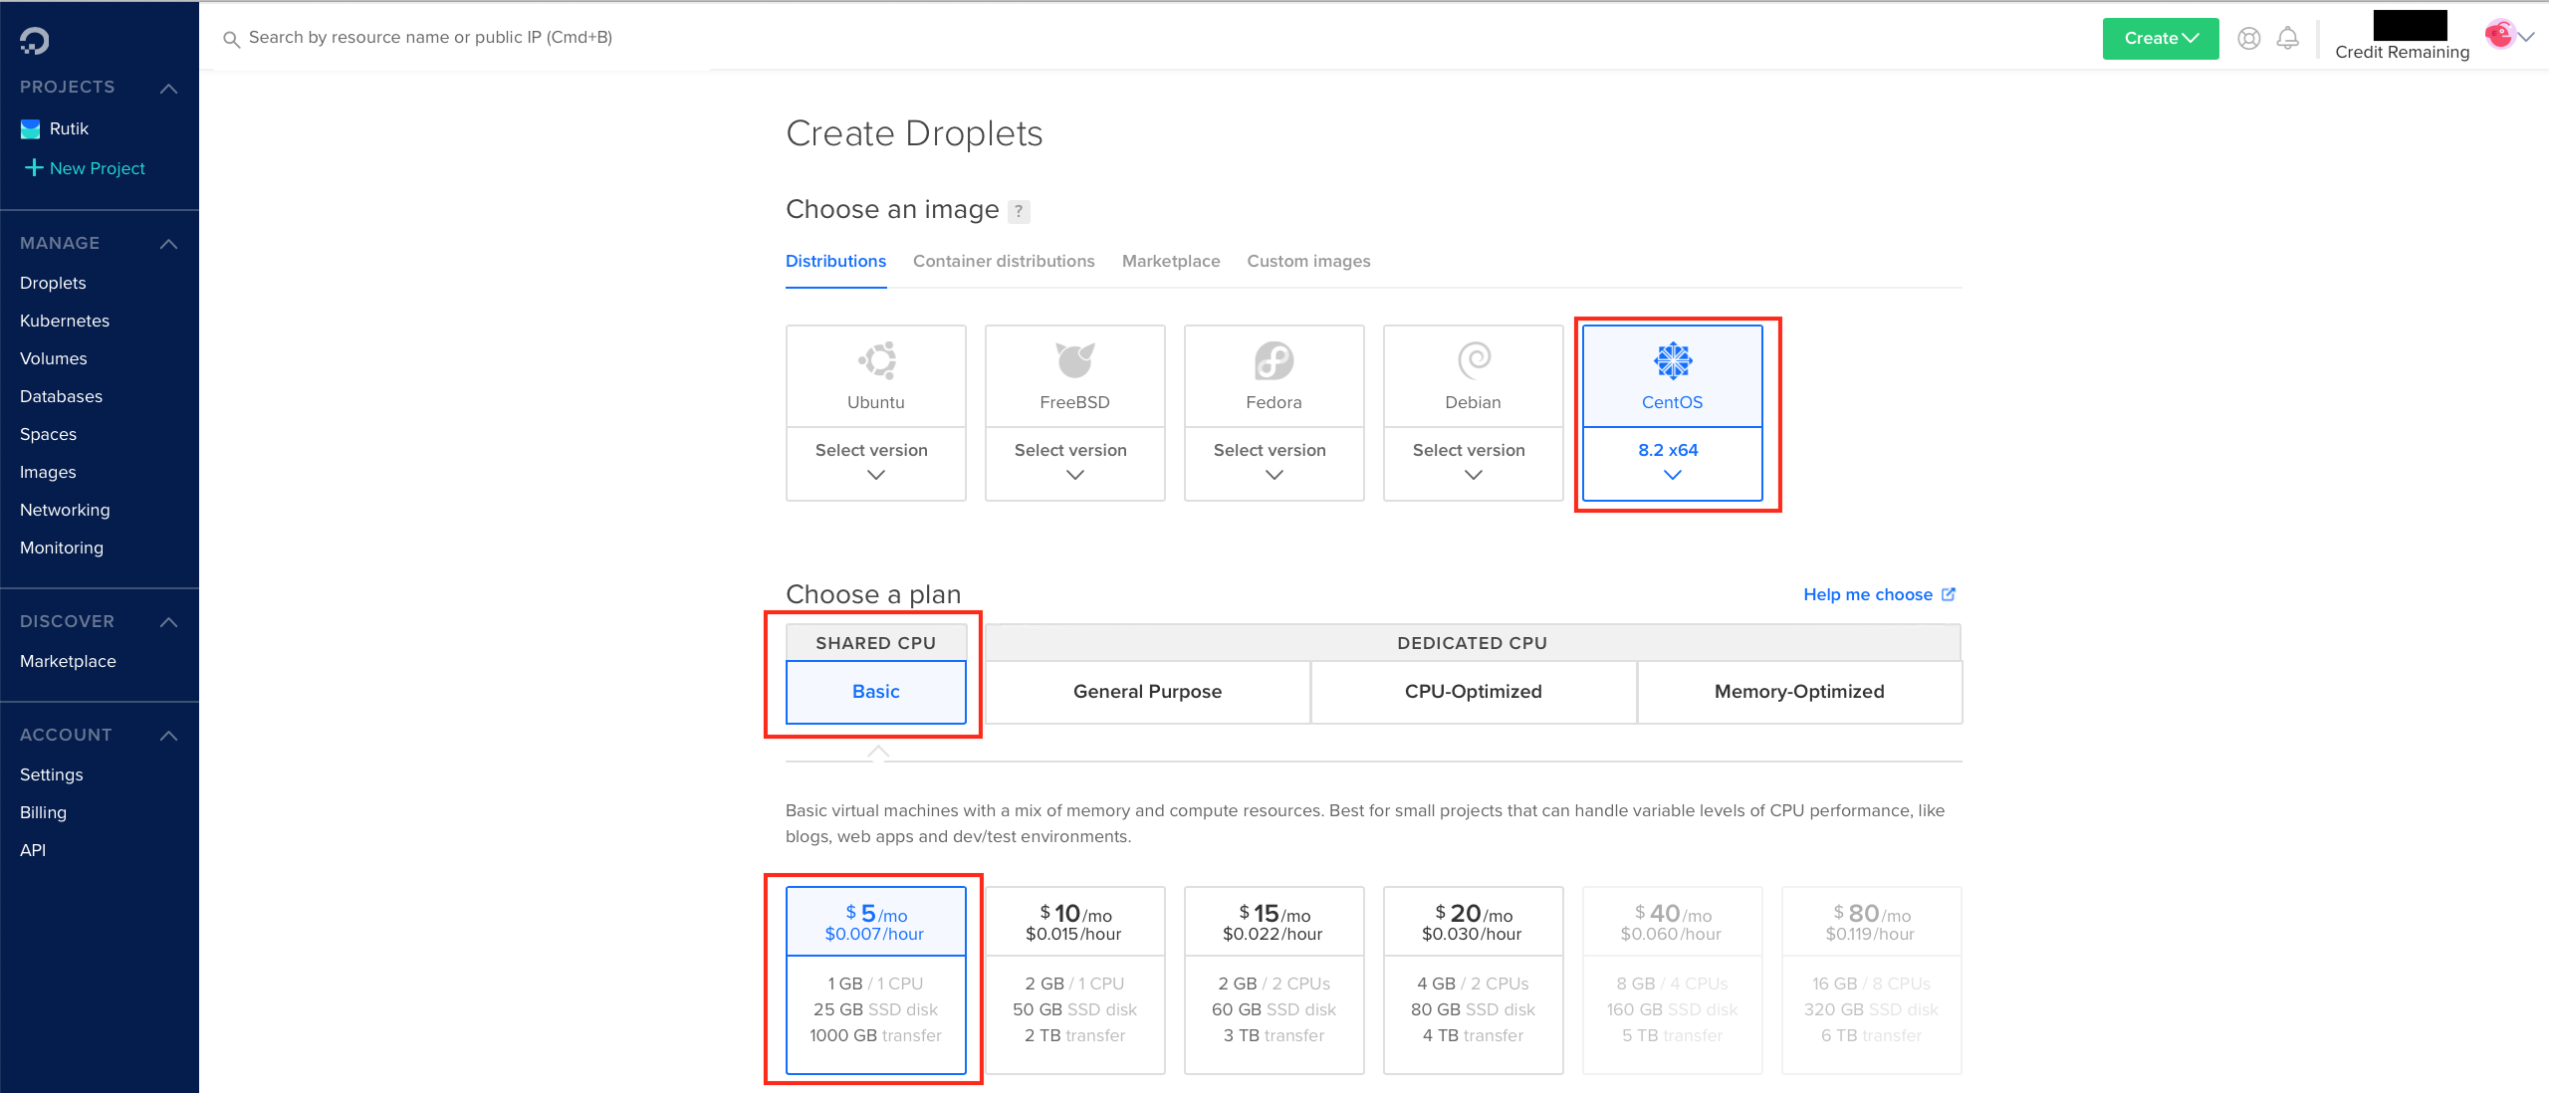Choose the $10/mo plan card
Image resolution: width=2549 pixels, height=1093 pixels.
coord(1075,980)
